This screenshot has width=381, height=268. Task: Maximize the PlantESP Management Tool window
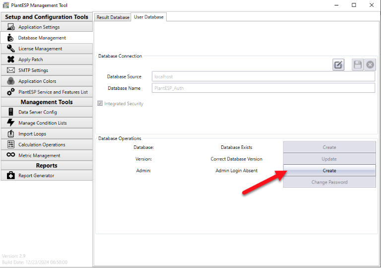[354, 5]
